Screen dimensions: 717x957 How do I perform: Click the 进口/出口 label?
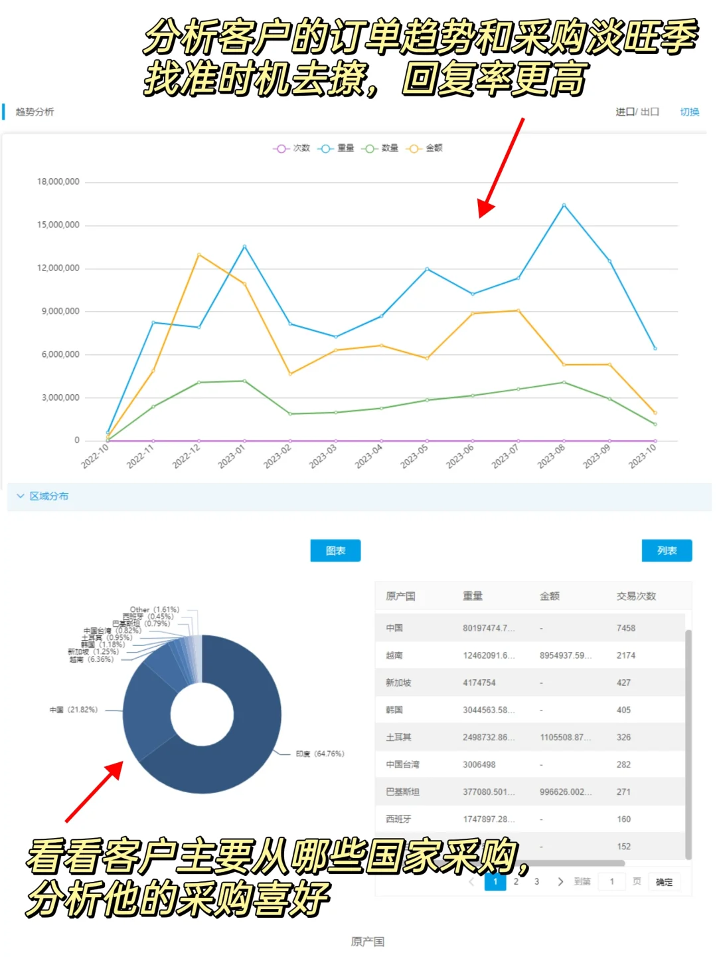(x=637, y=112)
